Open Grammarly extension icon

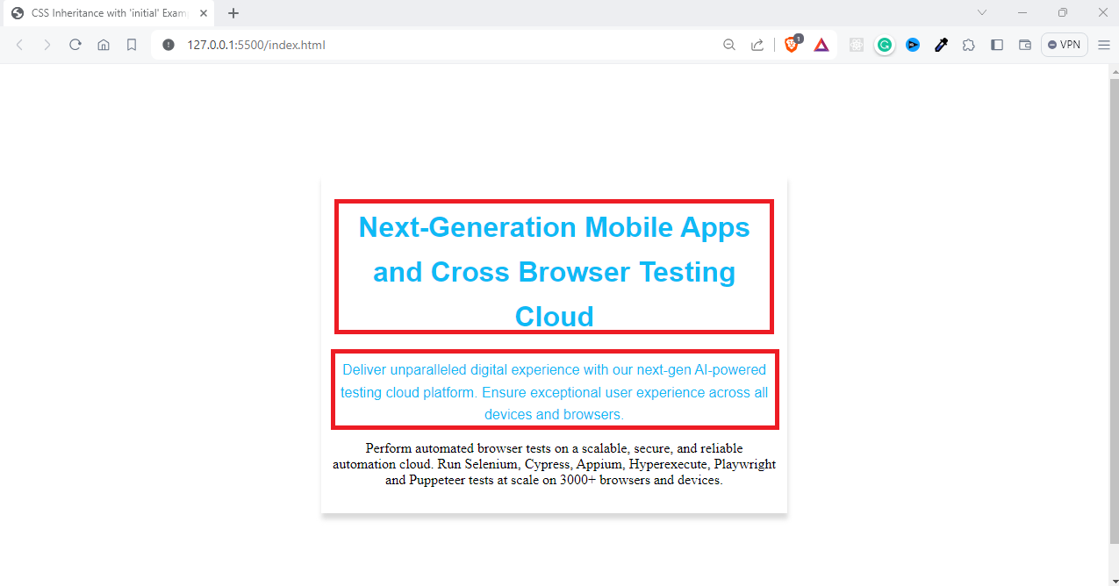click(885, 45)
